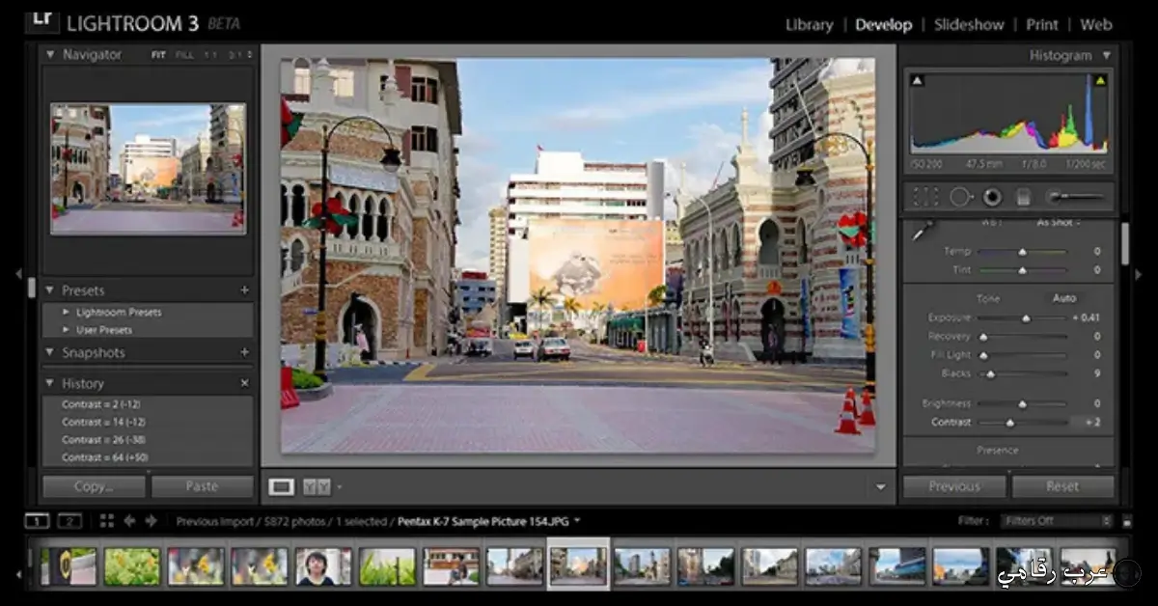Toggle shadow clipping indicator in histogram
The width and height of the screenshot is (1158, 606).
click(x=917, y=80)
